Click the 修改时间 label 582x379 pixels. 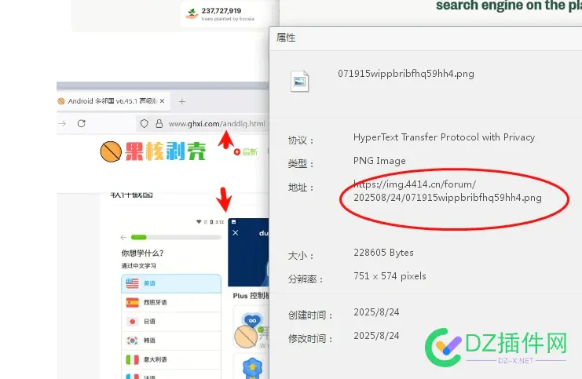click(x=310, y=338)
